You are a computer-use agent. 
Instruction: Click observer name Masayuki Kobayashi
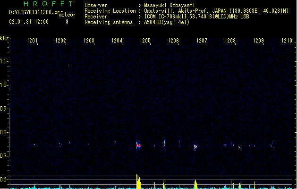tap(170, 5)
